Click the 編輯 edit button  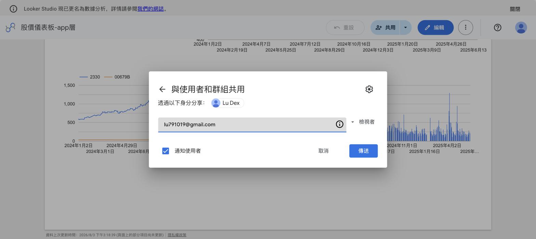[435, 28]
